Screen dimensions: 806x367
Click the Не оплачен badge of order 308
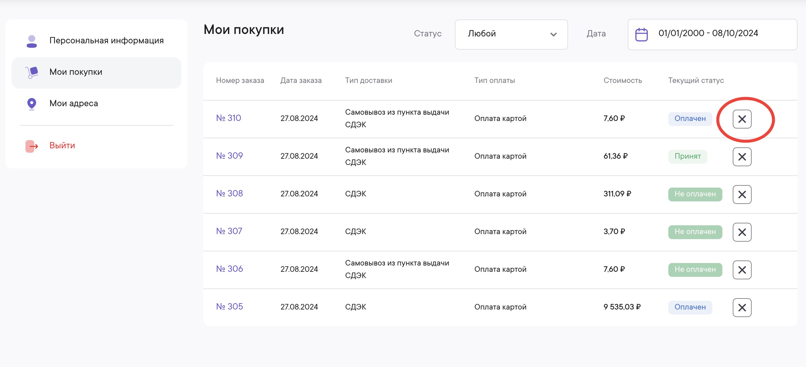(695, 194)
